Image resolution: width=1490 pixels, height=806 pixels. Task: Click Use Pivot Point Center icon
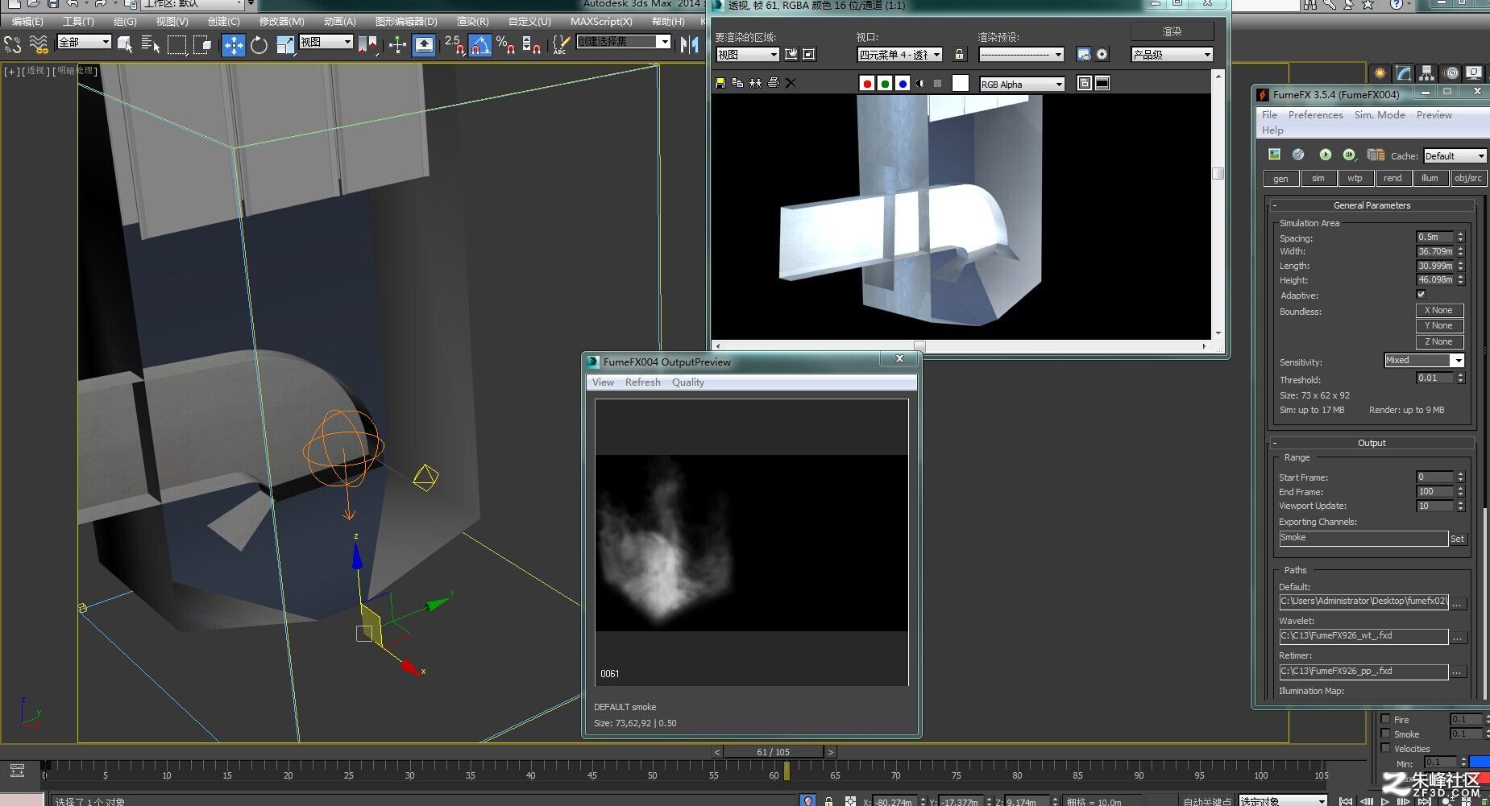click(368, 44)
